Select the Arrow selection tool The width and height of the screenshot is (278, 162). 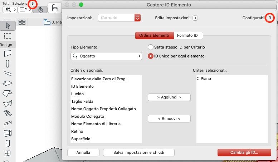click(x=8, y=26)
